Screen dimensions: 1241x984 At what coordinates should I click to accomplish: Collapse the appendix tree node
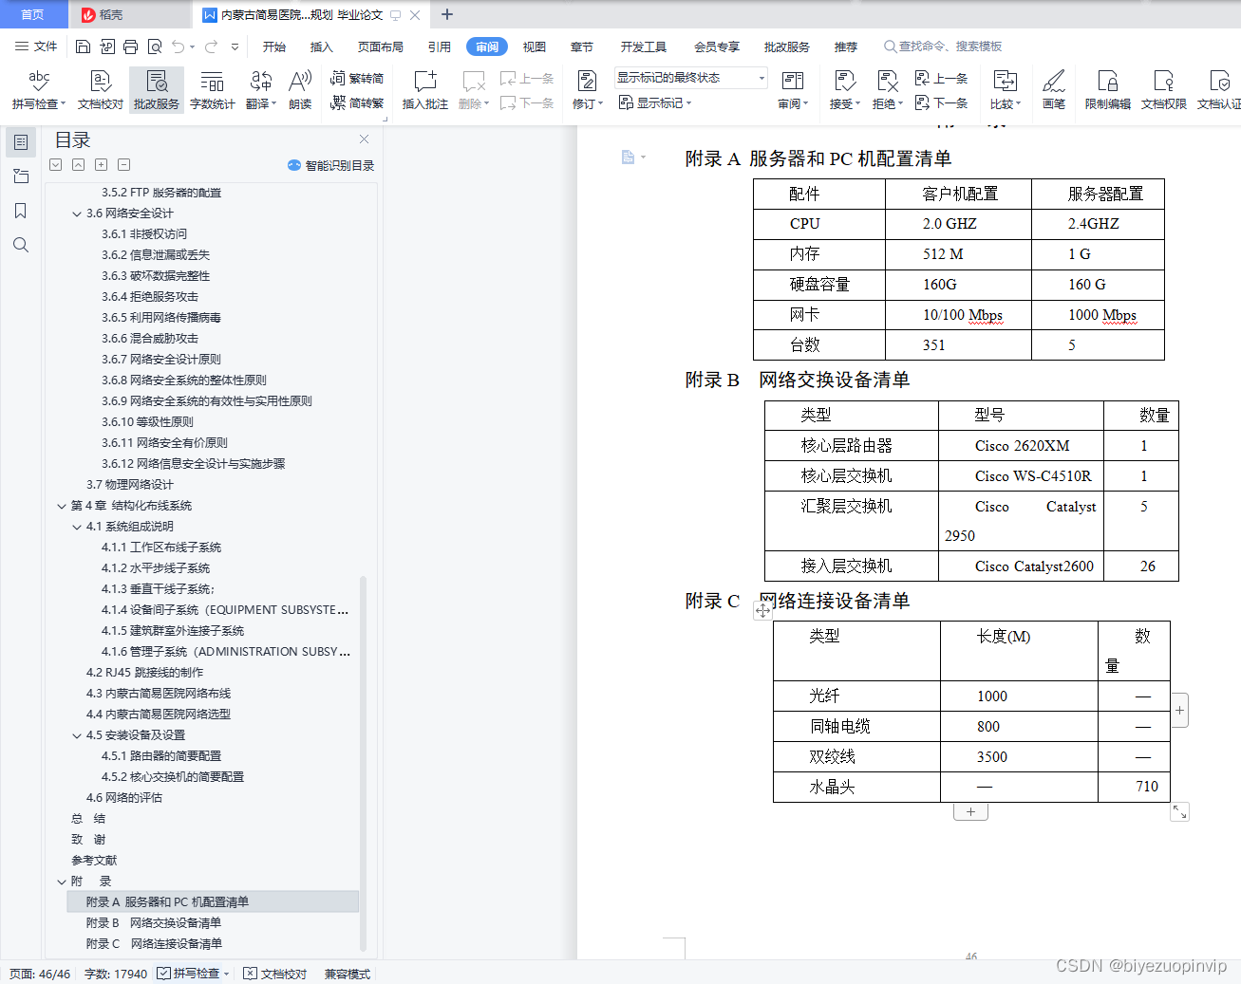pos(62,882)
